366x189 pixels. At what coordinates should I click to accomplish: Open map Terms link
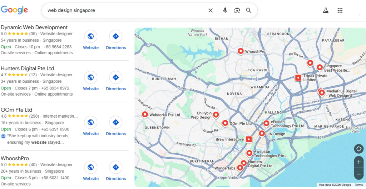[358, 185]
